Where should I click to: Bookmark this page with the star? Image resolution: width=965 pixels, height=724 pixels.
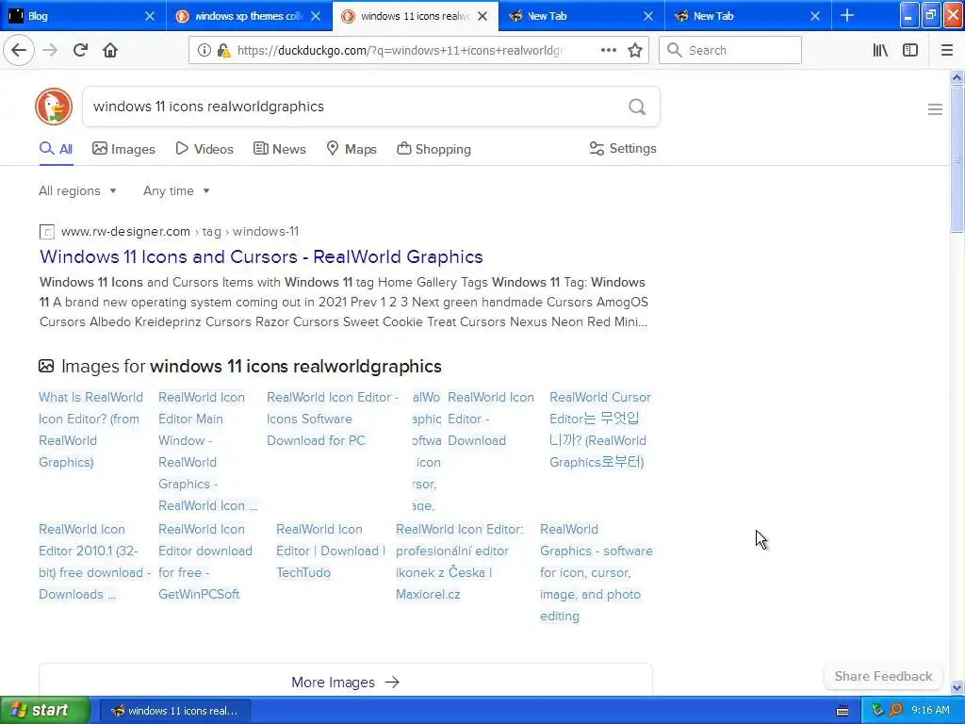[x=635, y=50]
